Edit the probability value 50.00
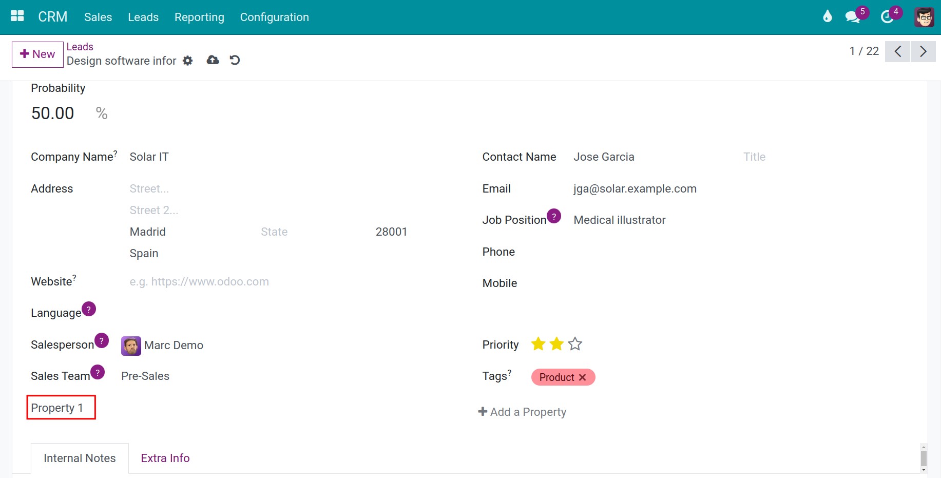This screenshot has width=941, height=478. [x=53, y=113]
